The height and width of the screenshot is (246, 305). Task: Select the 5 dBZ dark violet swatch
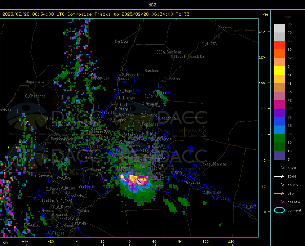point(279,155)
